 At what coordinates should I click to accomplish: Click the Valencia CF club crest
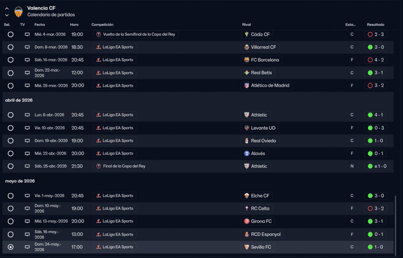tap(19, 12)
